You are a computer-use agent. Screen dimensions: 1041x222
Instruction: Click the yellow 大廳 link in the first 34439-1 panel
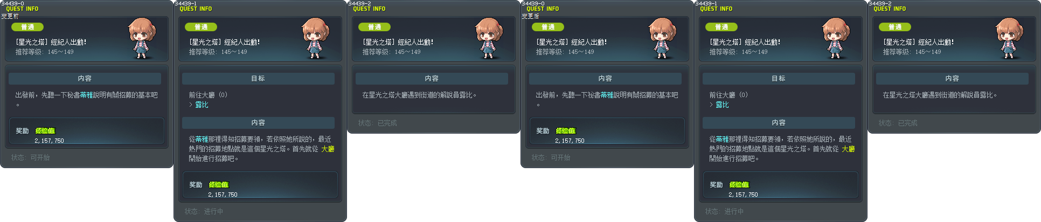[328, 149]
